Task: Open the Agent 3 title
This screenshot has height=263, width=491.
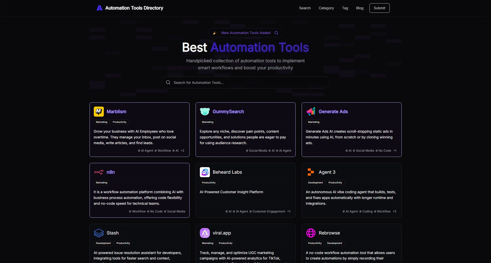Action: click(x=327, y=172)
